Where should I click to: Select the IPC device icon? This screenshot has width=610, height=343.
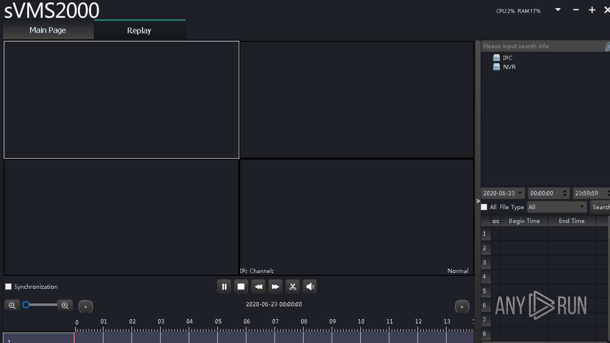[497, 58]
